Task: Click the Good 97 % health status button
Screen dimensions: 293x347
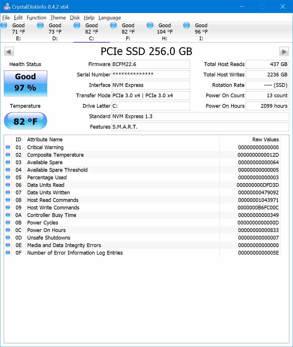Action: coord(26,83)
